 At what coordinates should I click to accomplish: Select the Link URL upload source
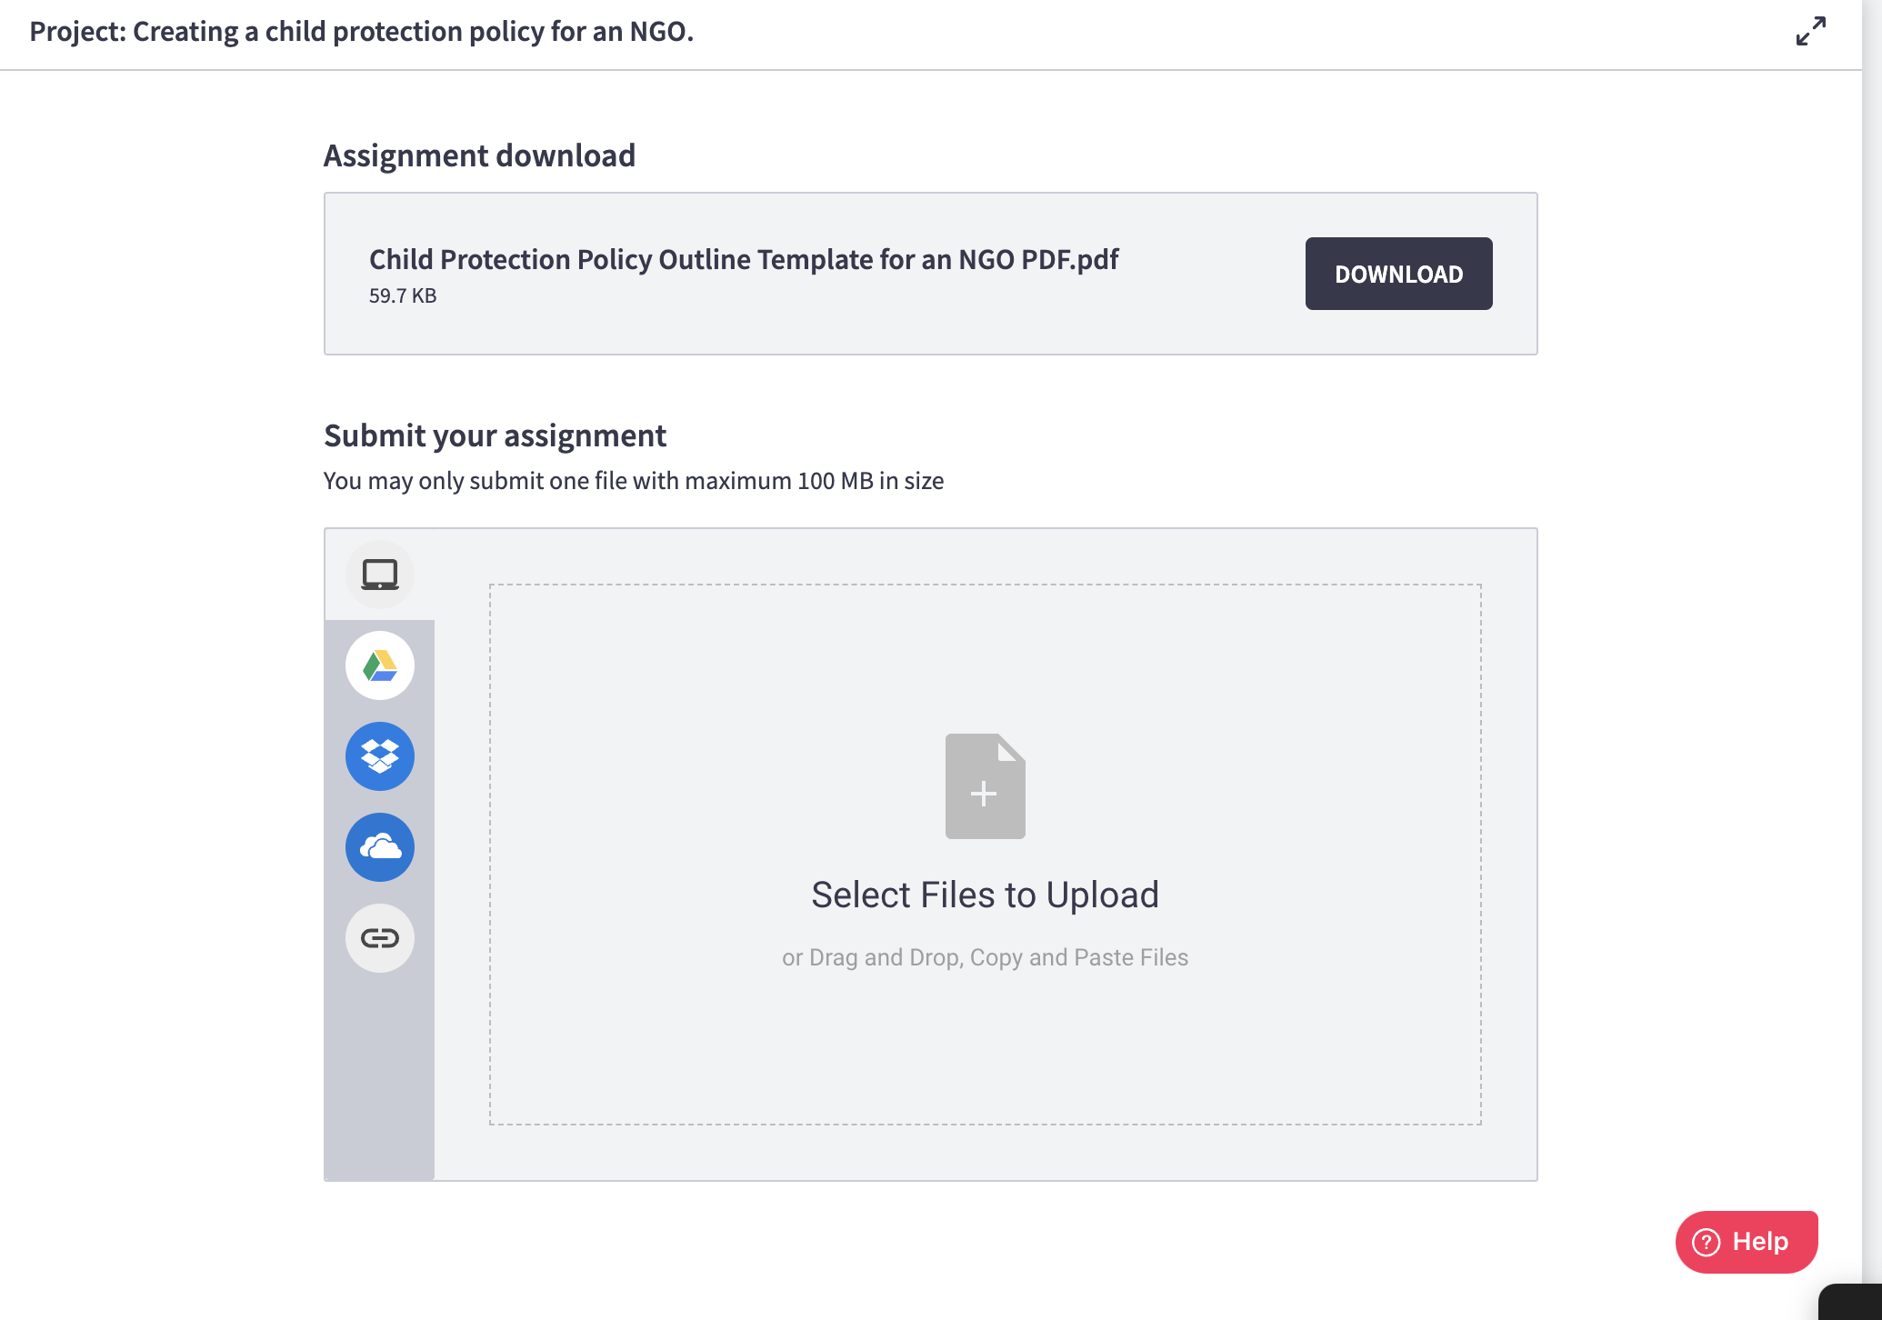coord(380,938)
